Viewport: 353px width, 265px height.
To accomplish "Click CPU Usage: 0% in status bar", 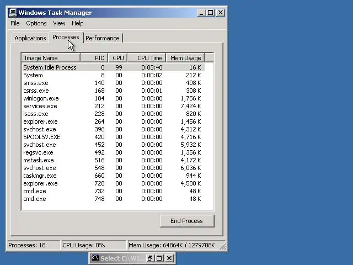I will click(94, 245).
